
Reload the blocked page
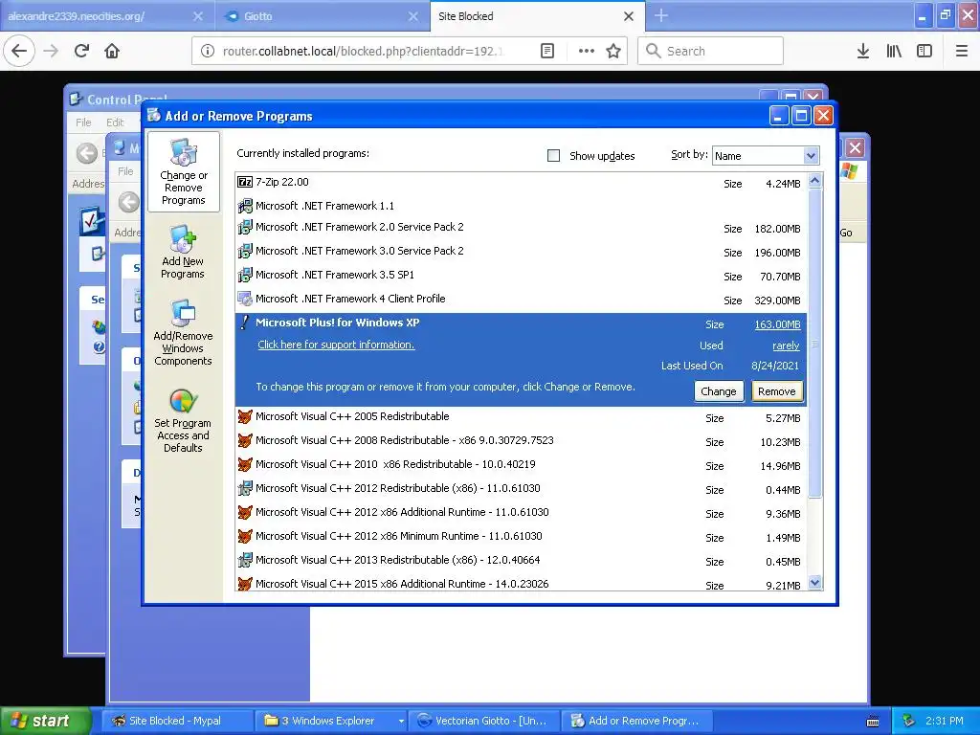coord(82,51)
